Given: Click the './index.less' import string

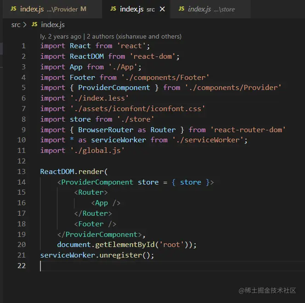Looking at the screenshot, I should tap(99, 98).
